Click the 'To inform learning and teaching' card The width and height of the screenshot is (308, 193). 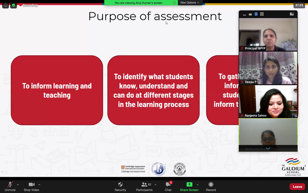pyautogui.click(x=57, y=90)
